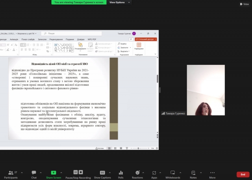Open the Zoom Chat panel
The width and height of the screenshot is (252, 180).
pos(34,173)
